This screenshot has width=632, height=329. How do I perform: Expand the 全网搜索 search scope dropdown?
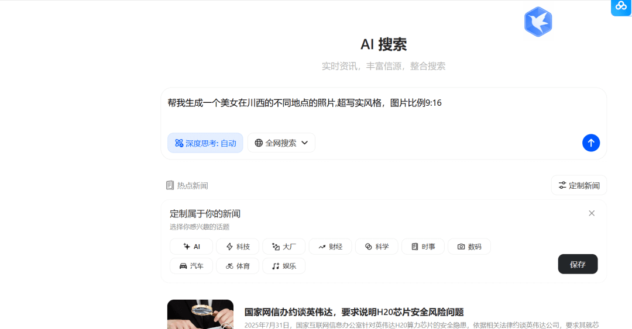tap(281, 143)
